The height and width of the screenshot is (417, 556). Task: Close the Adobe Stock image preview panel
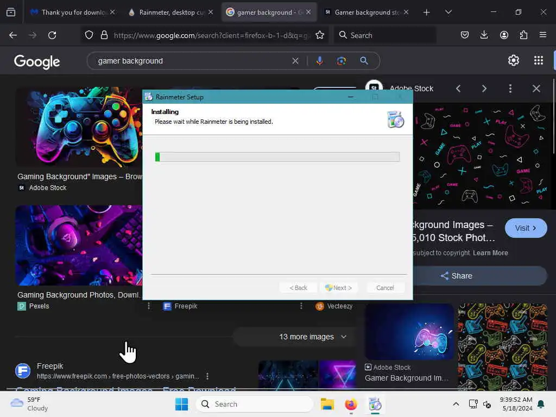pyautogui.click(x=536, y=89)
